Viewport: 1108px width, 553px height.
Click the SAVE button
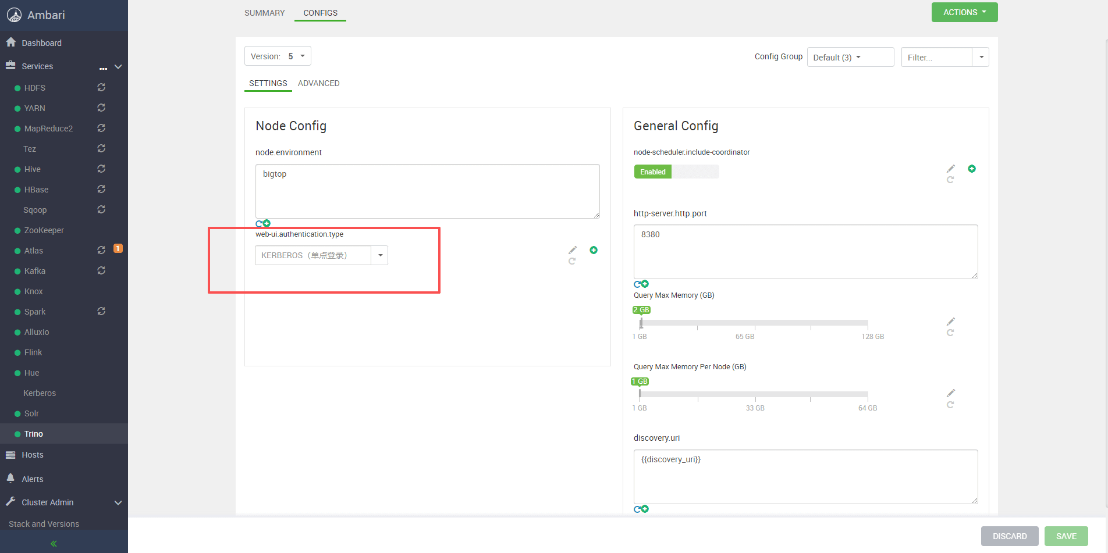tap(1066, 536)
